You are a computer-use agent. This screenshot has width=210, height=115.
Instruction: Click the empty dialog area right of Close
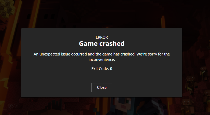147,88
